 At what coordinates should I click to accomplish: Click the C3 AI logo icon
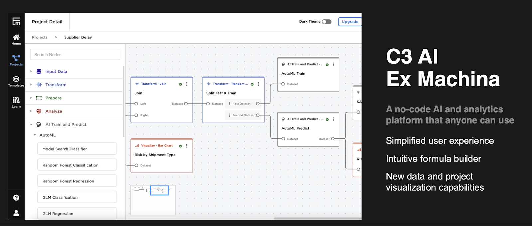coord(16,22)
